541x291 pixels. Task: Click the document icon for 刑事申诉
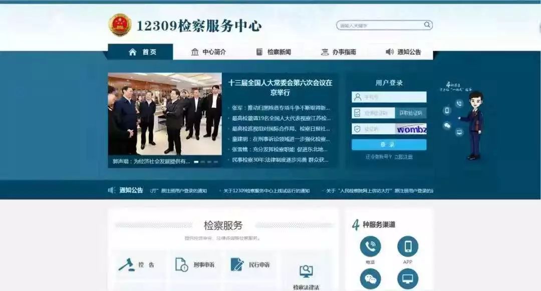point(181,264)
